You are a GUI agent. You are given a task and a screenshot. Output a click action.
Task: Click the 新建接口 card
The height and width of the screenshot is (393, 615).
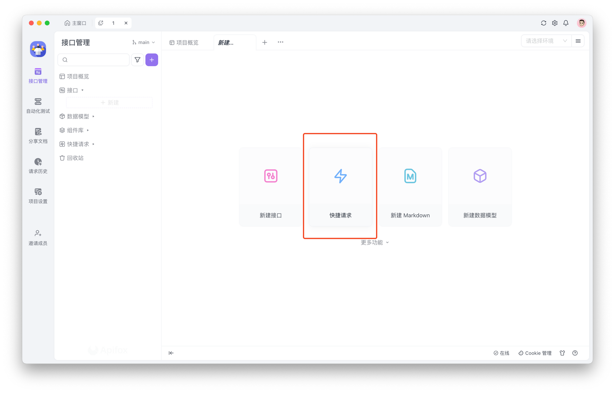pos(271,187)
